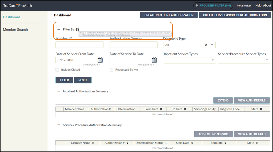Open the Help menu item
Image resolution: width=273 pixels, height=152 pixels.
point(258,6)
